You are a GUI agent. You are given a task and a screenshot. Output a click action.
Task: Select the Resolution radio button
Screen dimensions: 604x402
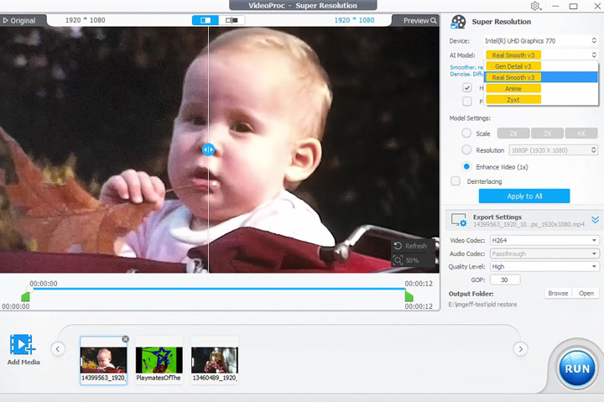(466, 149)
